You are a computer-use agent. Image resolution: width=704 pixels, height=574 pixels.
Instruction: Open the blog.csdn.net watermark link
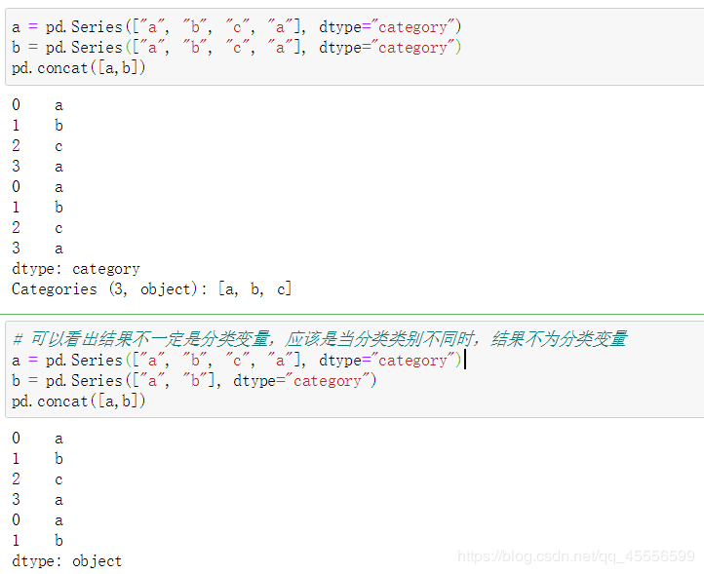point(576,556)
